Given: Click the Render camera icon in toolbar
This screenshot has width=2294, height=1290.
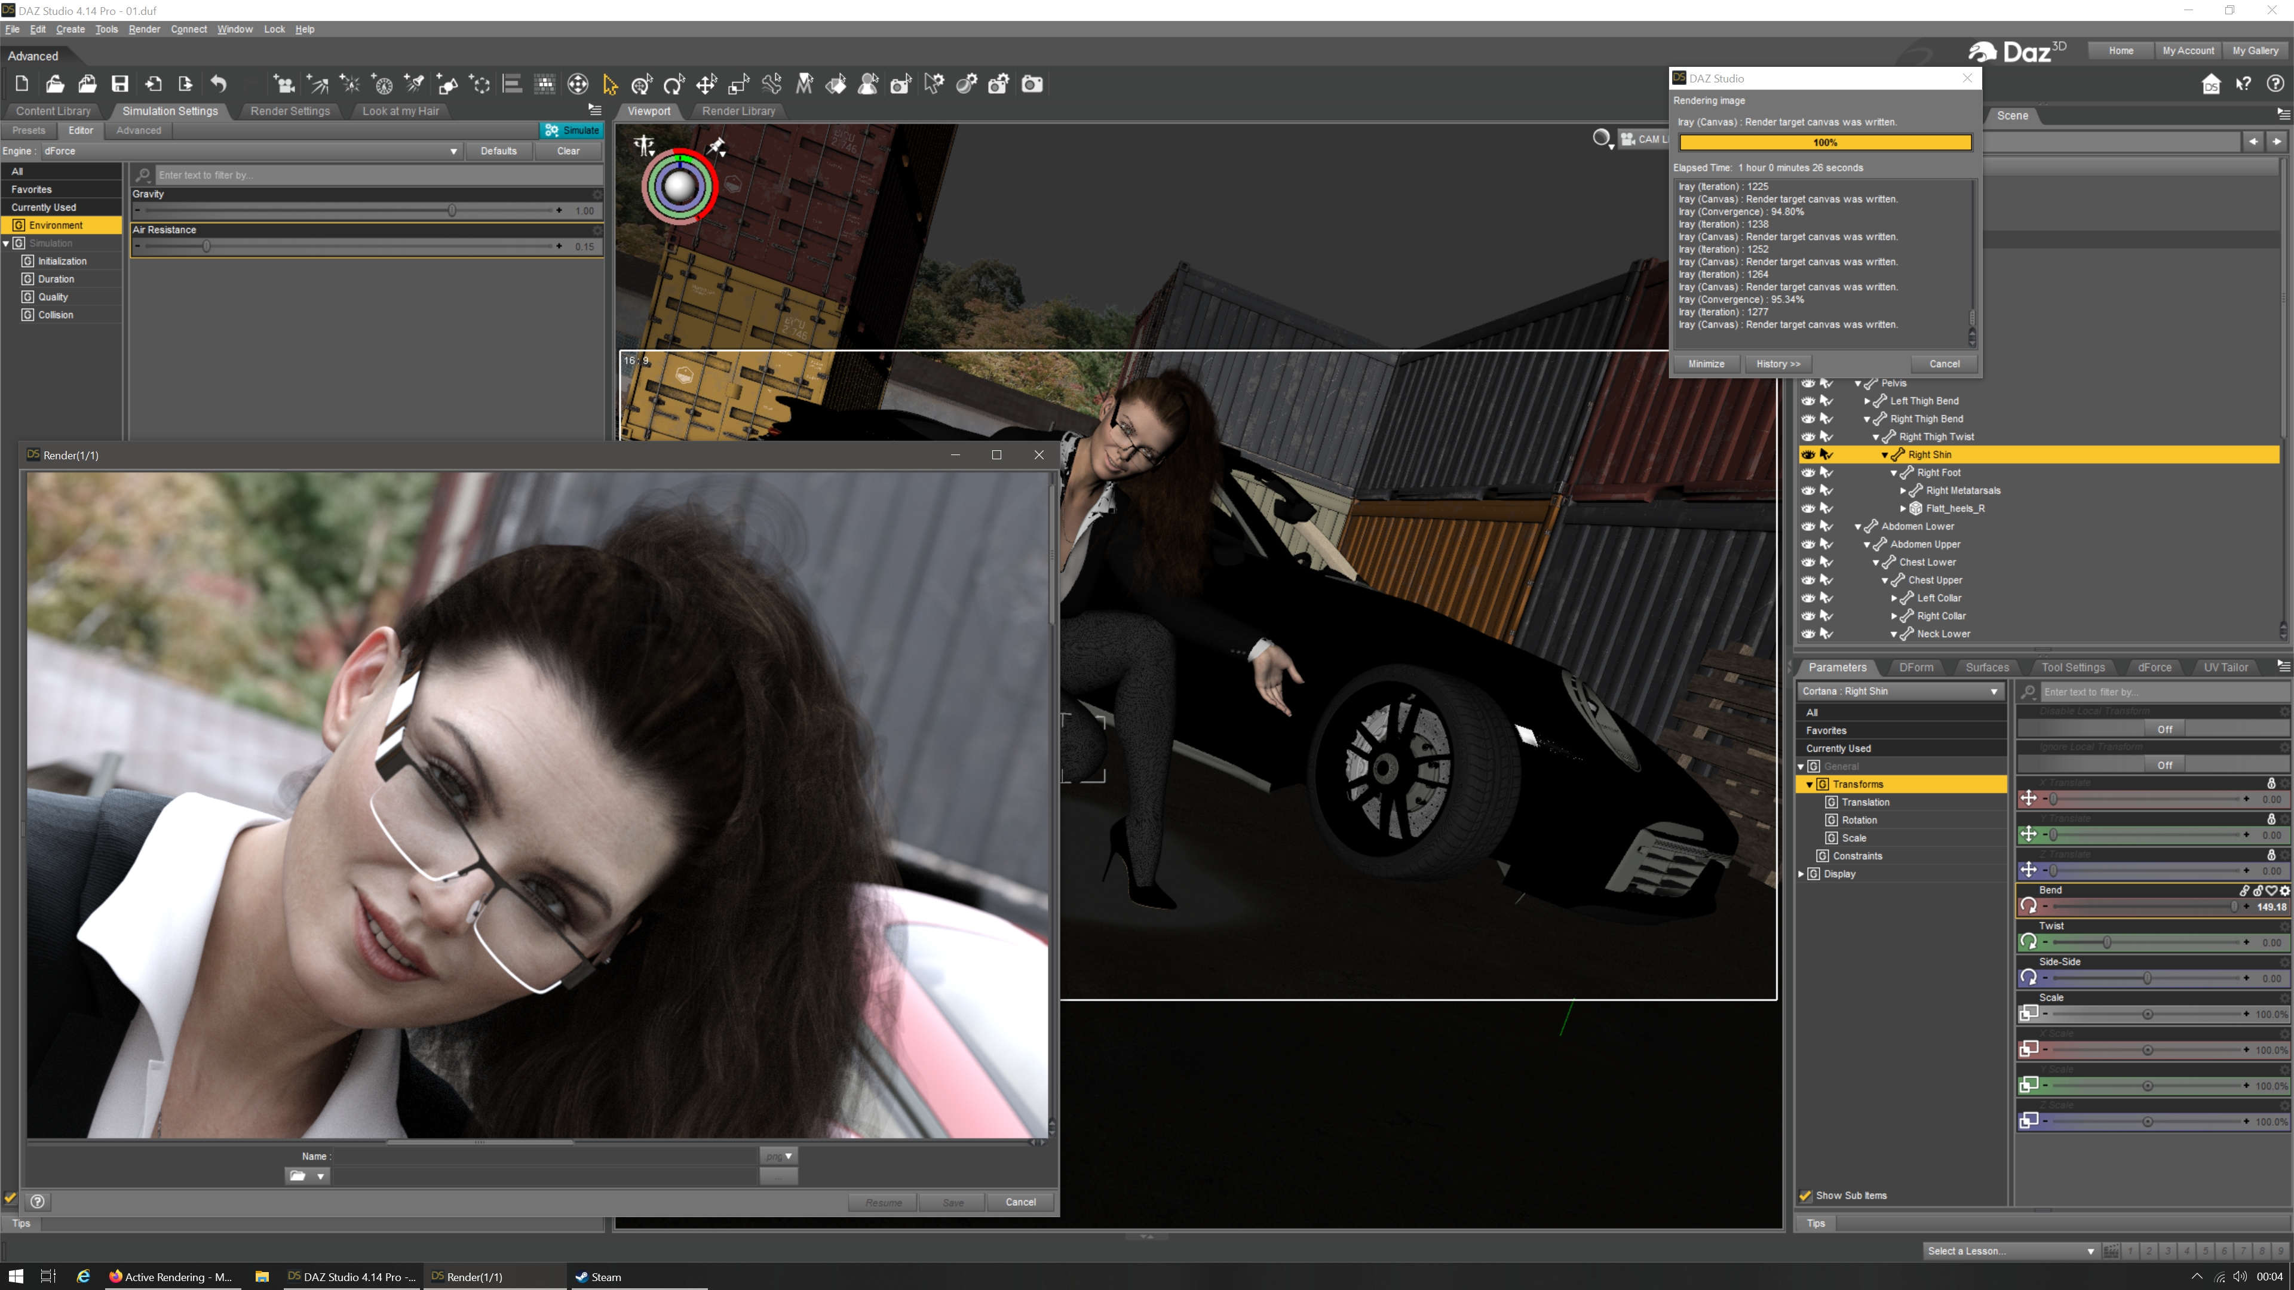Looking at the screenshot, I should (1032, 84).
